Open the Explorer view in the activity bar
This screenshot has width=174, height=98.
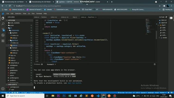3,18
